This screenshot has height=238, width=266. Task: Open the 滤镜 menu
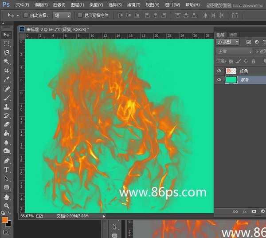134,5
